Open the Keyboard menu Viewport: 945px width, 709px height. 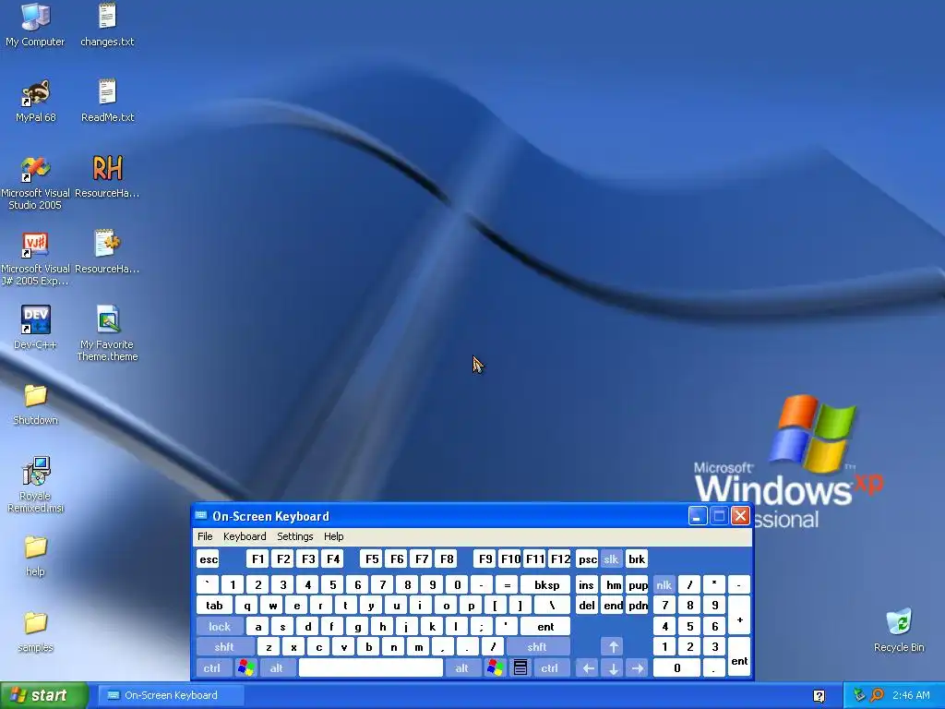click(x=245, y=536)
